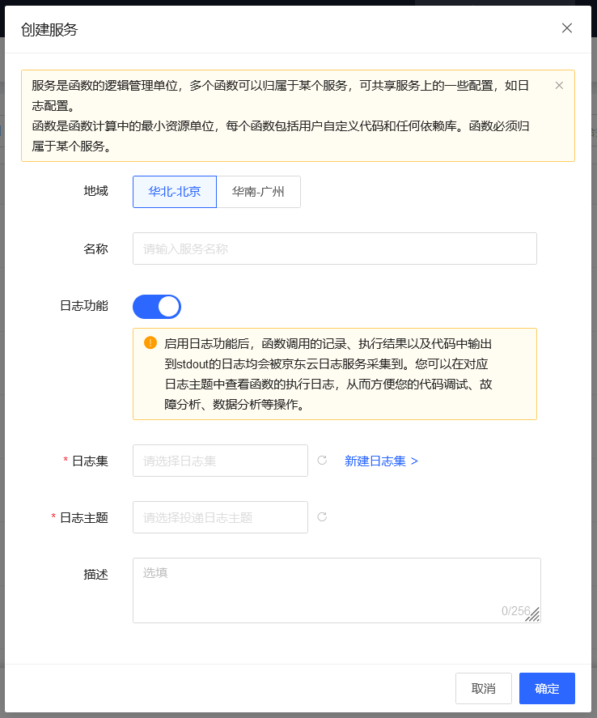
Task: Click the textarea resize handle in 描述
Action: (x=533, y=614)
